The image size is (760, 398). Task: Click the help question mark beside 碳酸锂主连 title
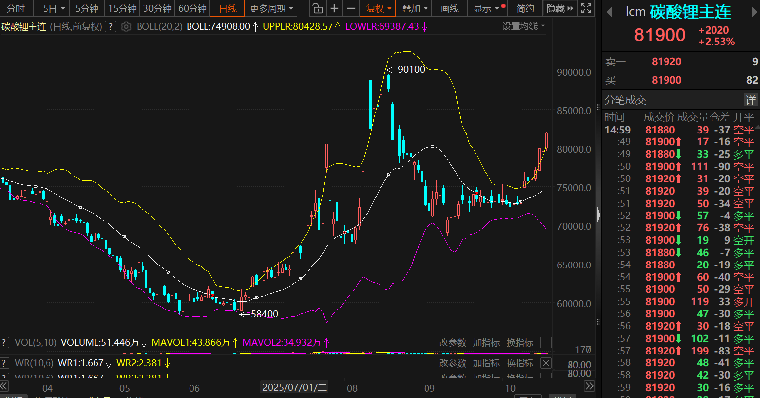pyautogui.click(x=111, y=27)
